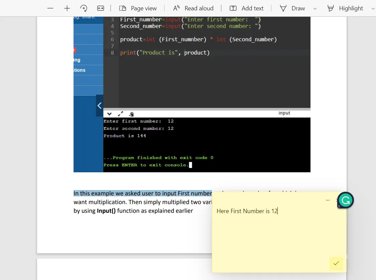Collapse the blue sidebar with the left chevron
This screenshot has height=280, width=376.
point(99,105)
